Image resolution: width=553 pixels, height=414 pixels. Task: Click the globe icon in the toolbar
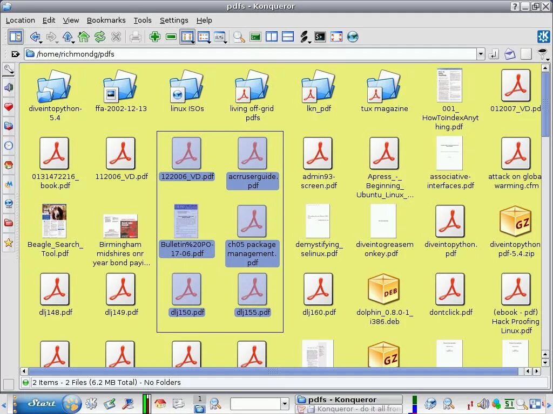coord(352,37)
